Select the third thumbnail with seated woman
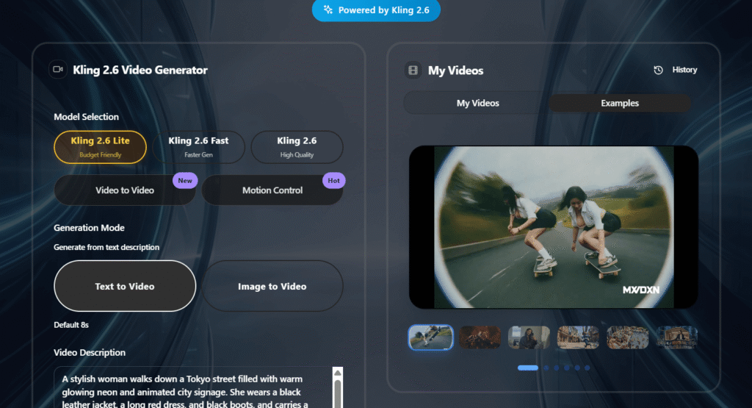The width and height of the screenshot is (752, 408). 529,337
